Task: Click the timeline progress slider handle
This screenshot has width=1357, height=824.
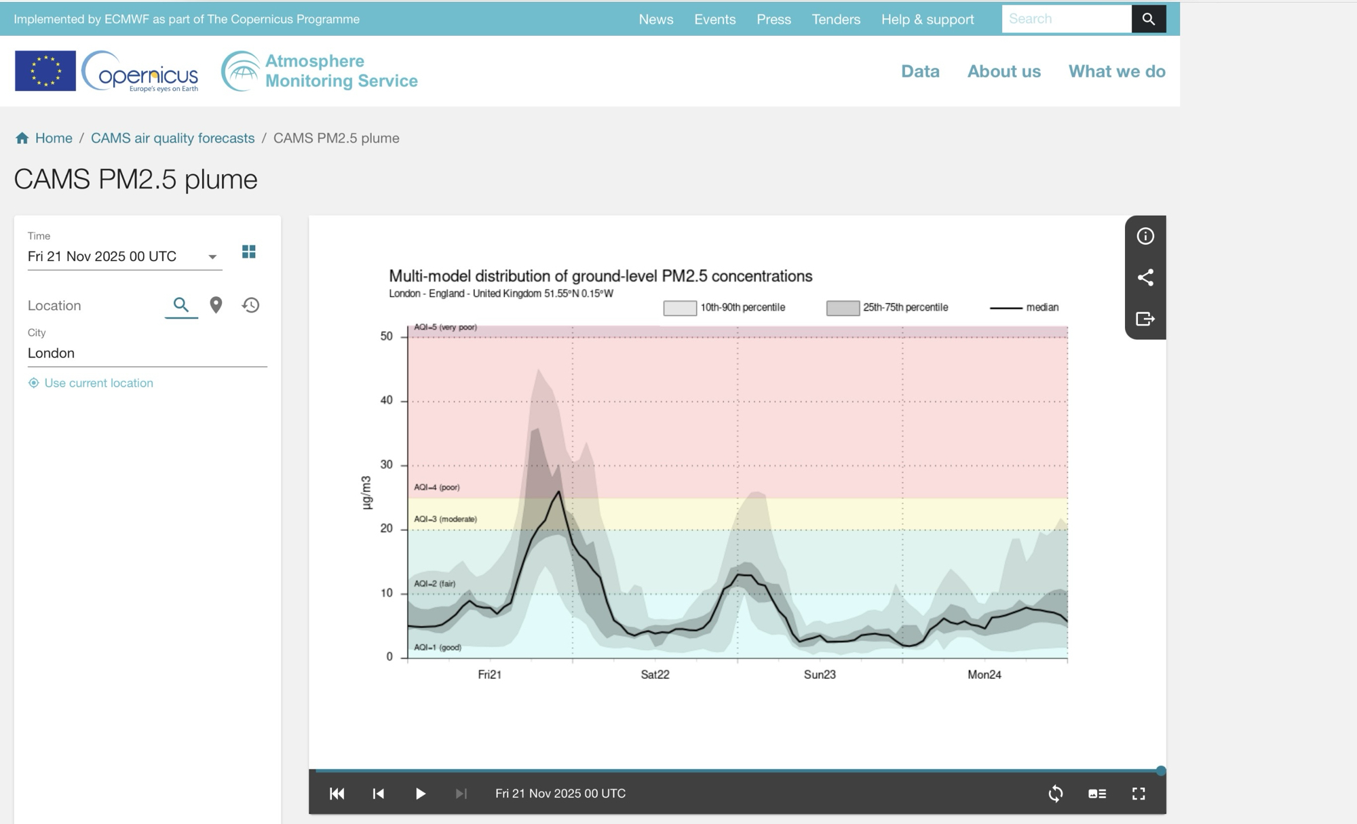Action: tap(1161, 771)
